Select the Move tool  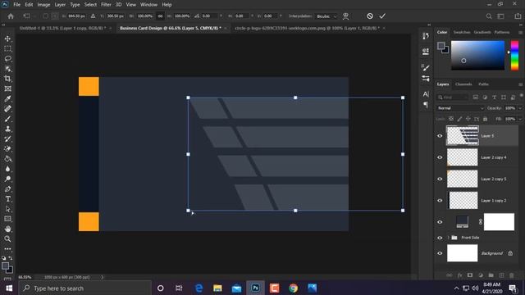tap(7, 39)
